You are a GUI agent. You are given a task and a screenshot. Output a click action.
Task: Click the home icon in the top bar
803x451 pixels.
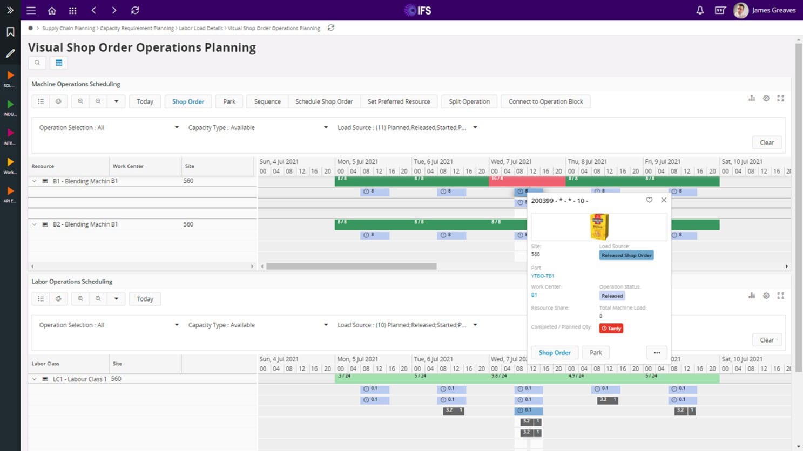click(52, 10)
